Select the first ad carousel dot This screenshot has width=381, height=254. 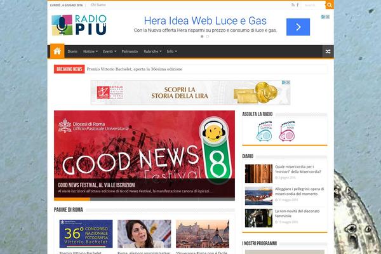pyautogui.click(x=202, y=36)
